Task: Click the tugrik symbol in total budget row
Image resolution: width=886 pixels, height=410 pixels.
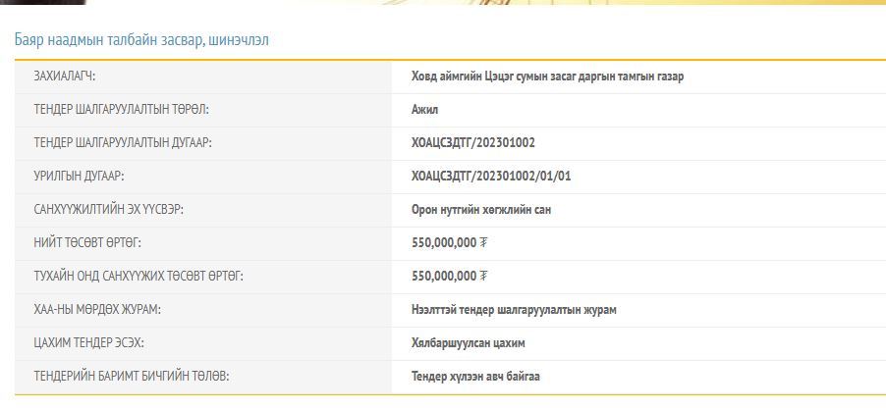Action: (483, 243)
